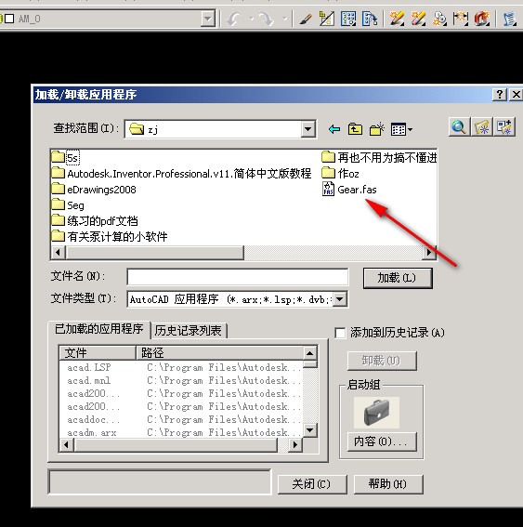Click the 帮助(H) help button

click(x=388, y=484)
